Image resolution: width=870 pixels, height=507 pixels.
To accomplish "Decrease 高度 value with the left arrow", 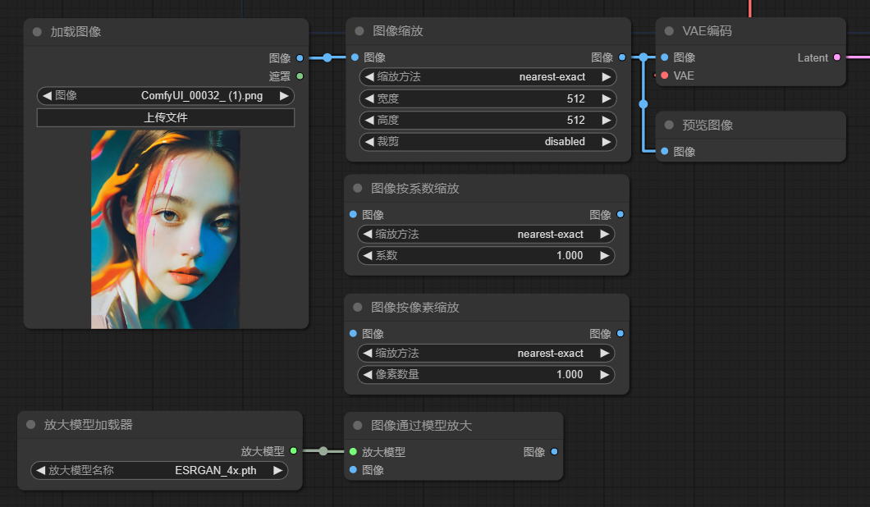I will coord(369,120).
